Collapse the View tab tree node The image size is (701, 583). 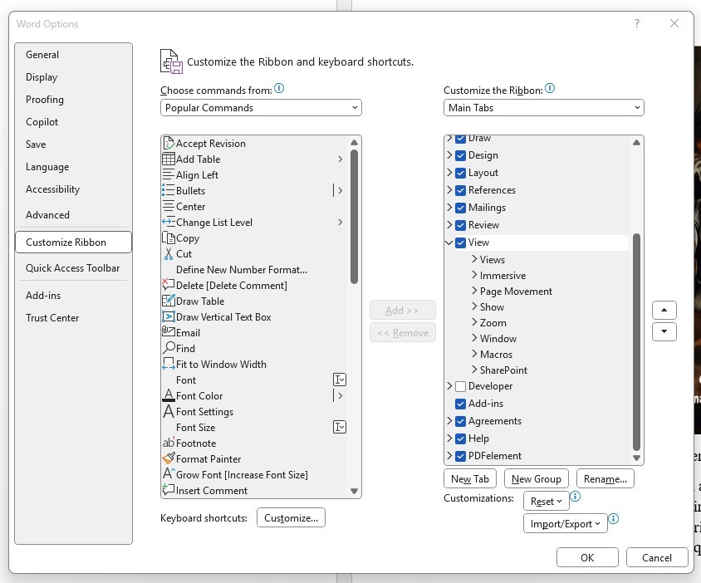point(449,243)
